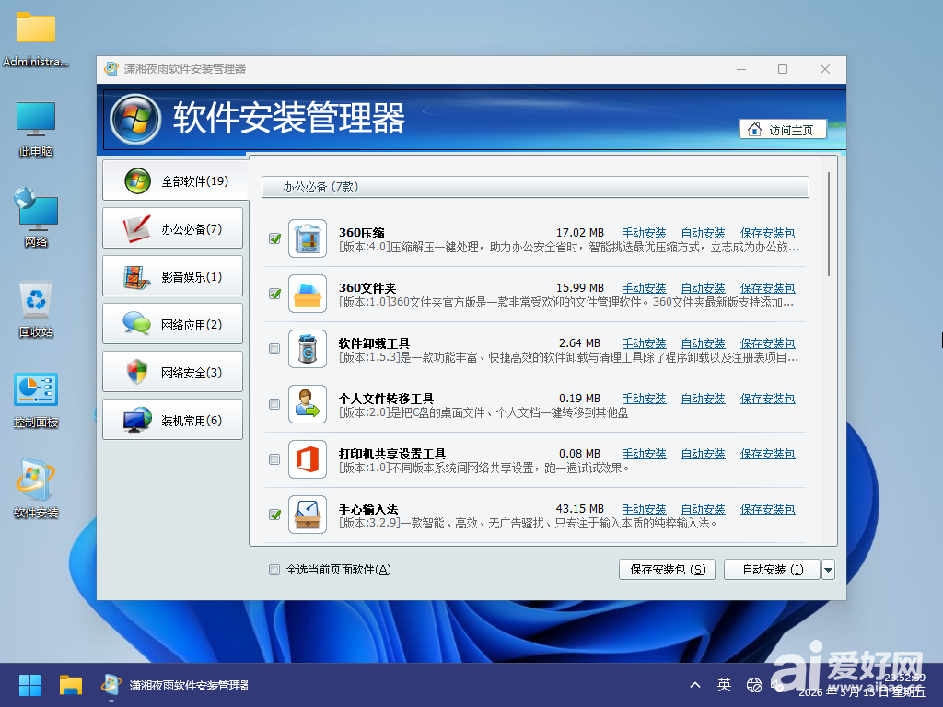
Task: Collapse the 办公必备 (7款) group header
Action: [x=535, y=187]
